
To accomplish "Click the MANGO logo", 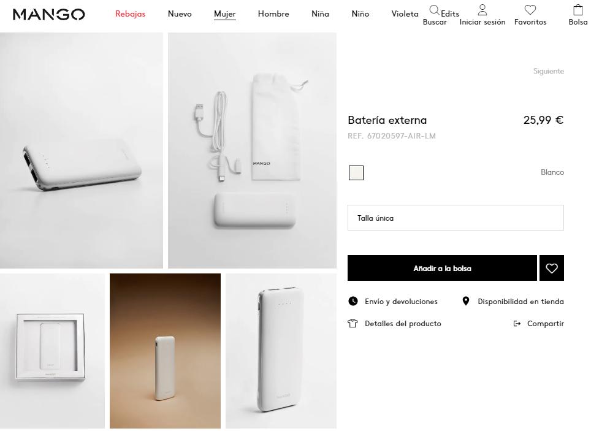I will [x=49, y=14].
